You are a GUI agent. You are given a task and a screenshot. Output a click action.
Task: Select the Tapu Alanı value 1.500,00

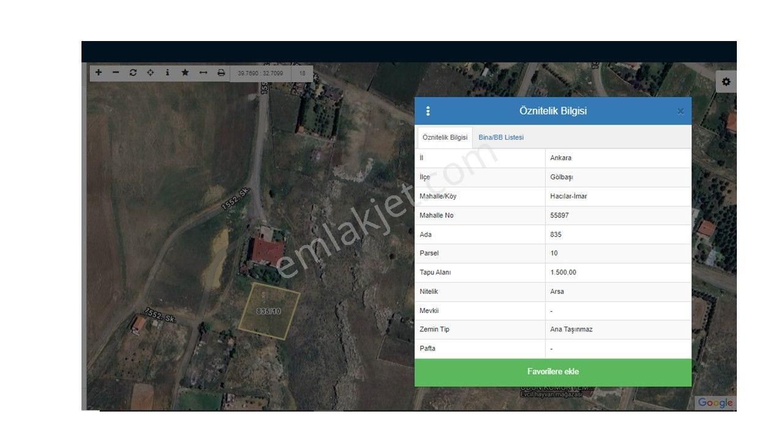pos(618,272)
